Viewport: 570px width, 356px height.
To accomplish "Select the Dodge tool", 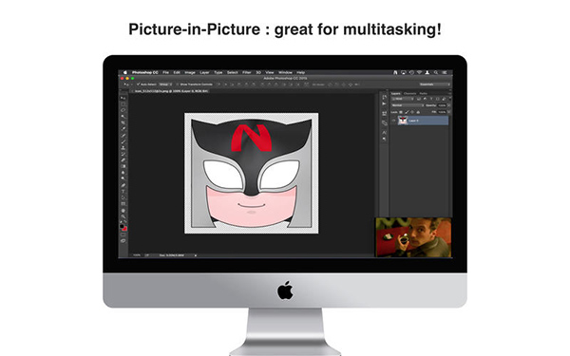I will [123, 178].
